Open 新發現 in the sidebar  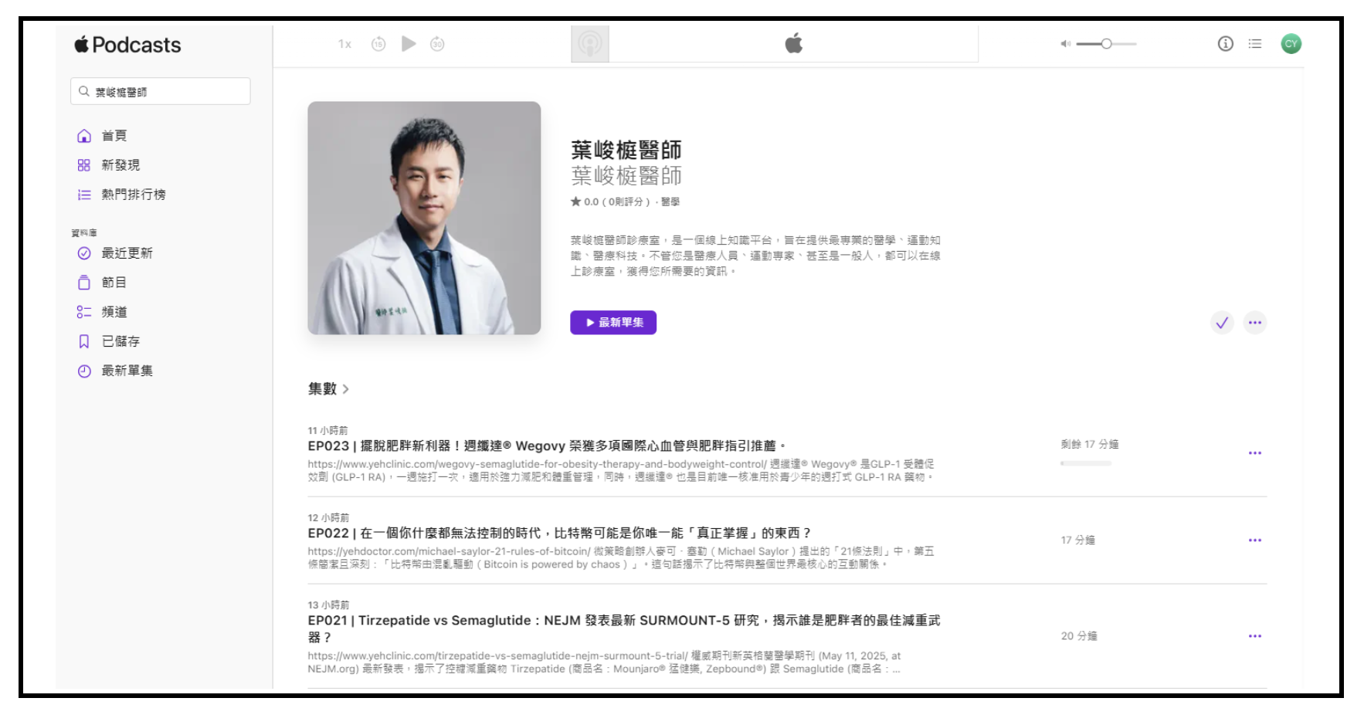click(x=120, y=165)
